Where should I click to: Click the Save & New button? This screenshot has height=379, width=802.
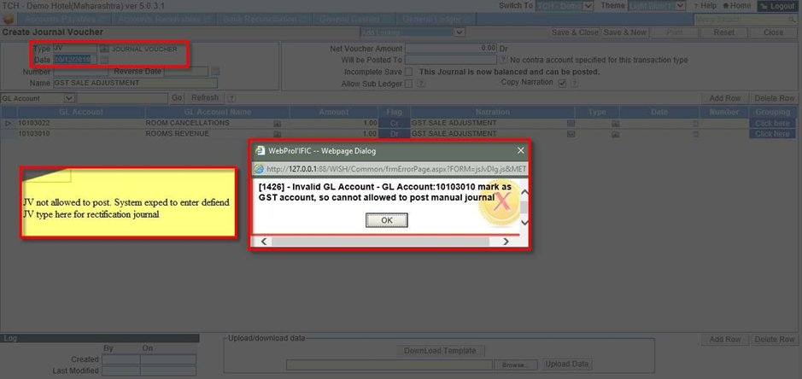pos(624,32)
